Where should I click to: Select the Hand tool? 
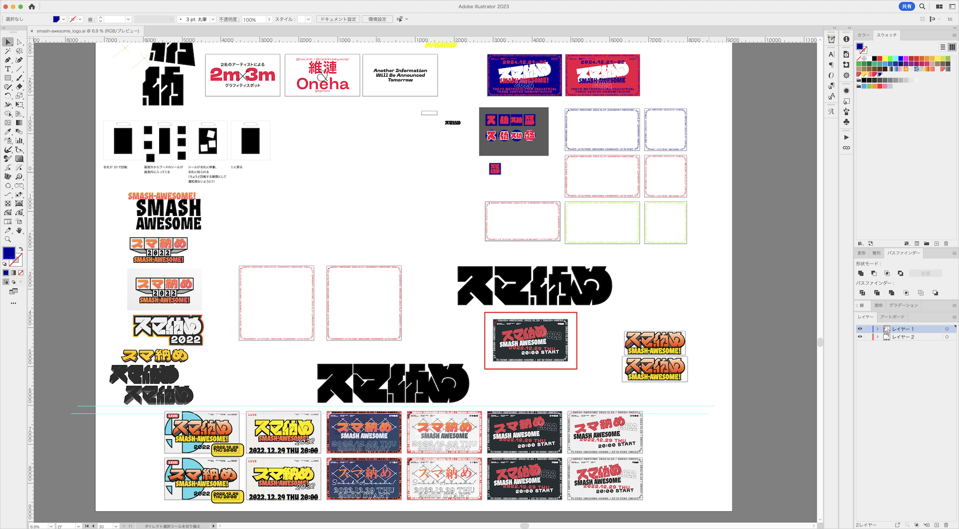[x=19, y=230]
